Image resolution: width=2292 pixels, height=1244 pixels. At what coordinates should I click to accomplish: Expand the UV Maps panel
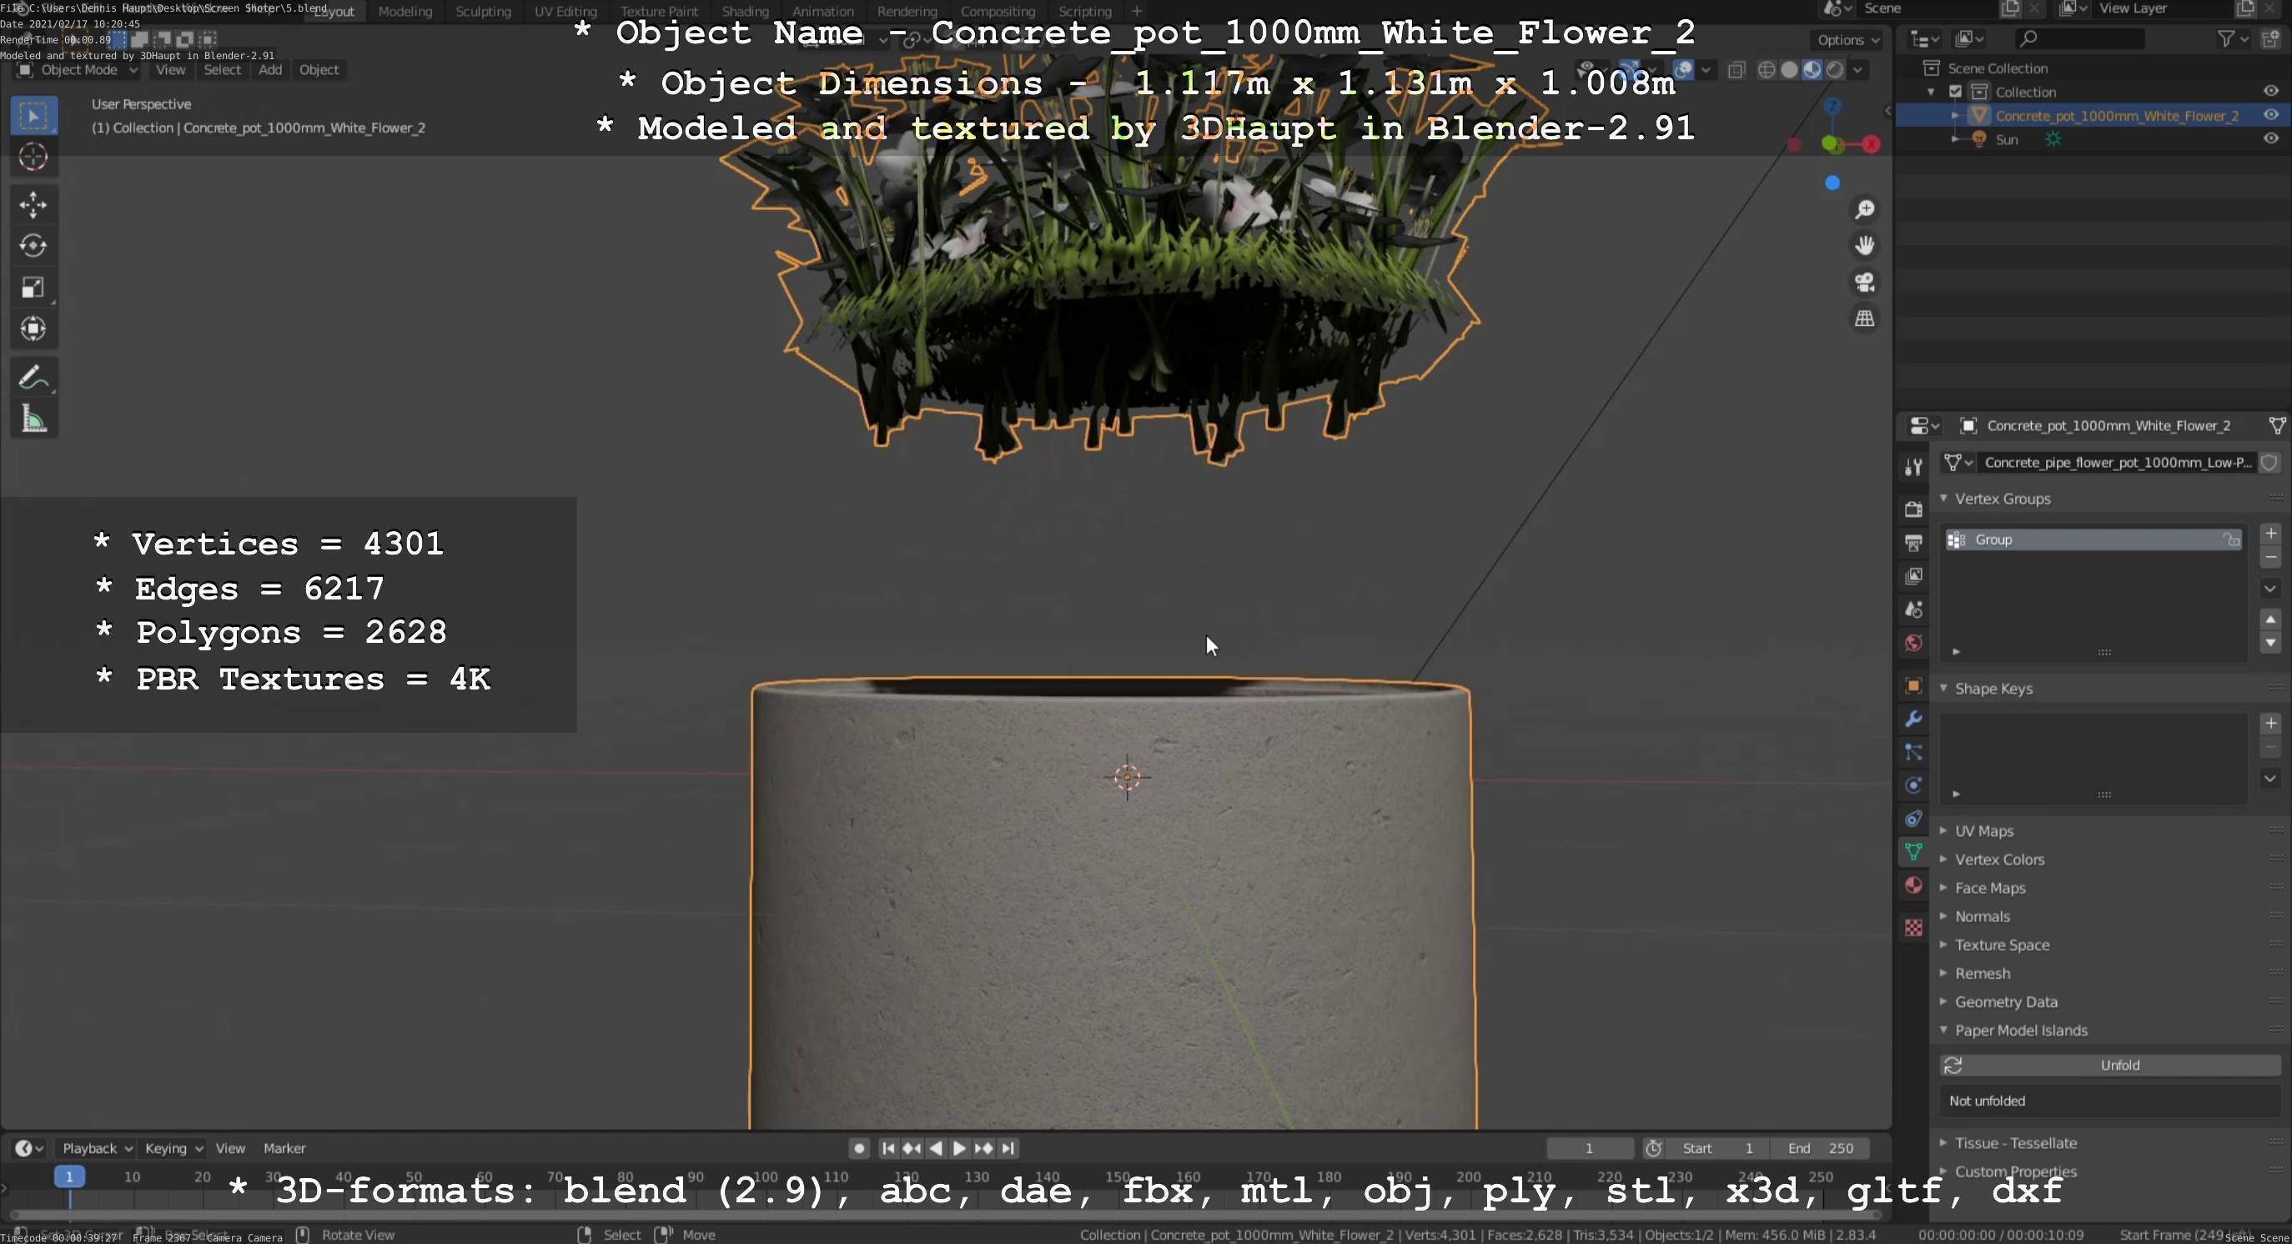(x=1944, y=830)
